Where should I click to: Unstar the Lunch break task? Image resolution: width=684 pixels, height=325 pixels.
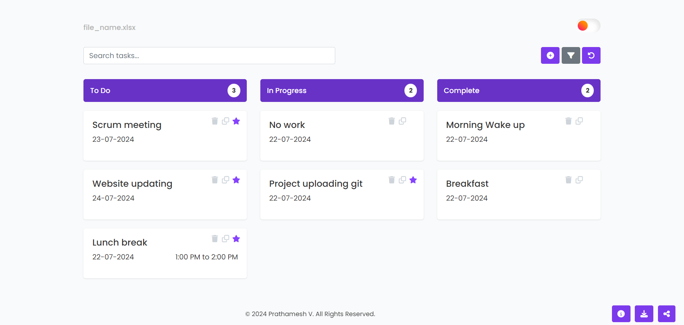tap(236, 239)
